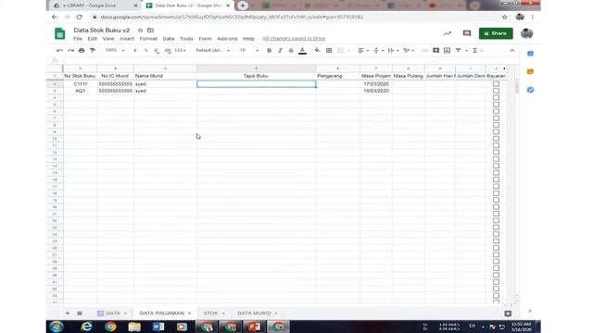Open Internet Explorer from the taskbar

coord(86,327)
